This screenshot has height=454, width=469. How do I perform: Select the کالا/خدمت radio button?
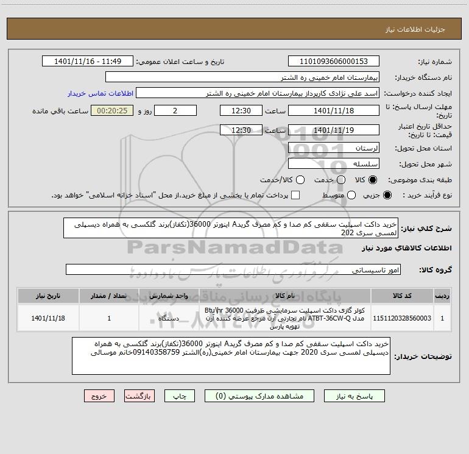(x=300, y=180)
